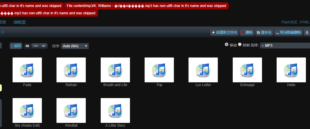Click the 返回 back button
The image size is (310, 129).
[x=16, y=46]
